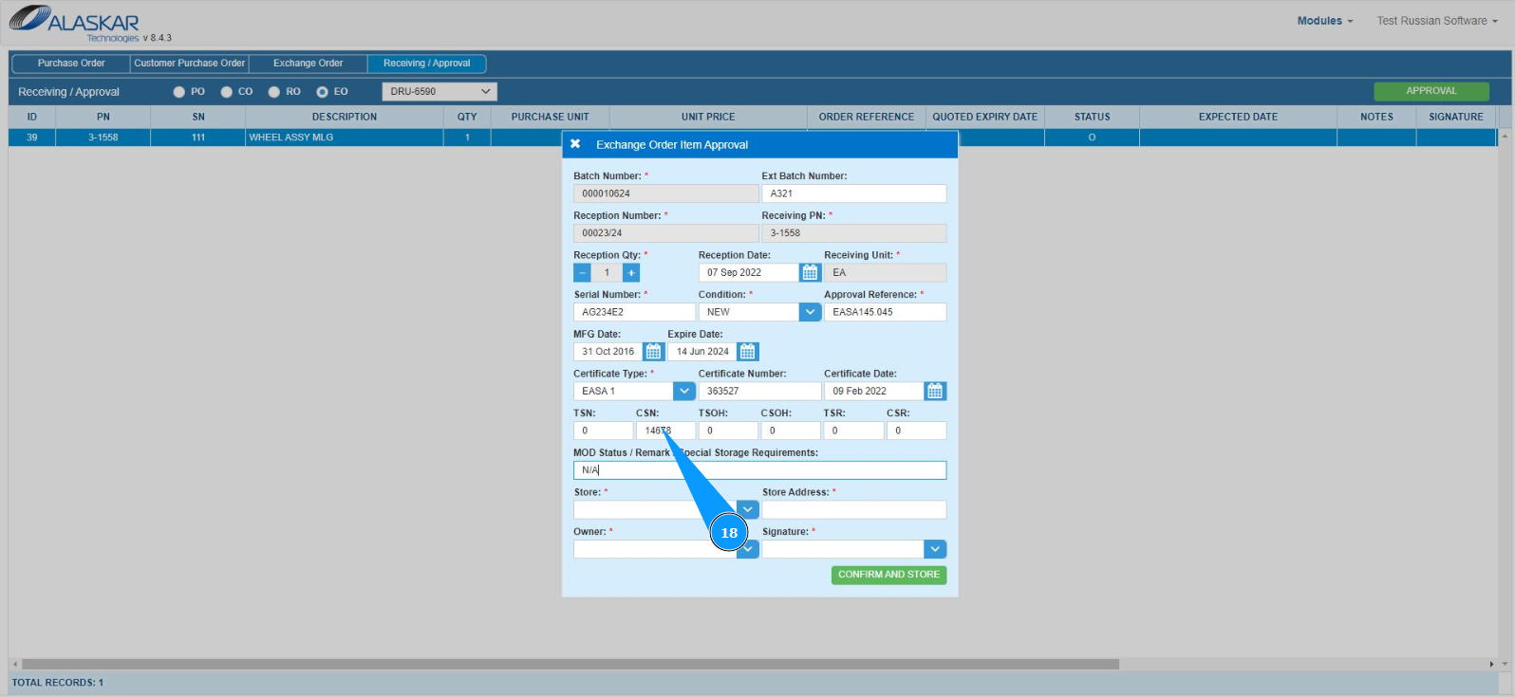The width and height of the screenshot is (1515, 697).
Task: Click the MFG Date text field
Action: point(608,352)
